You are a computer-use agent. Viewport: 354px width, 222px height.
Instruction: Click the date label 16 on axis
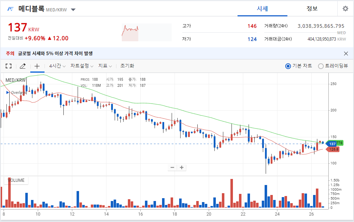[x=140, y=214]
